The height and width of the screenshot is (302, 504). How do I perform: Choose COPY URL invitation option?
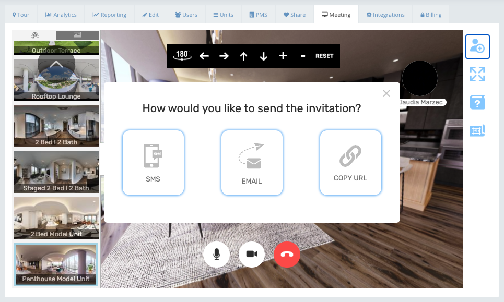pos(350,163)
